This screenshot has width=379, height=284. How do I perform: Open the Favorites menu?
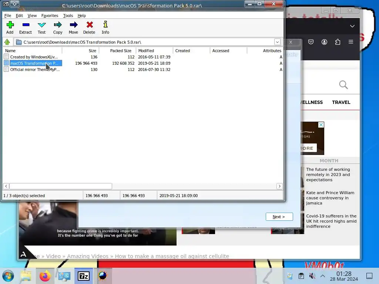pyautogui.click(x=50, y=16)
